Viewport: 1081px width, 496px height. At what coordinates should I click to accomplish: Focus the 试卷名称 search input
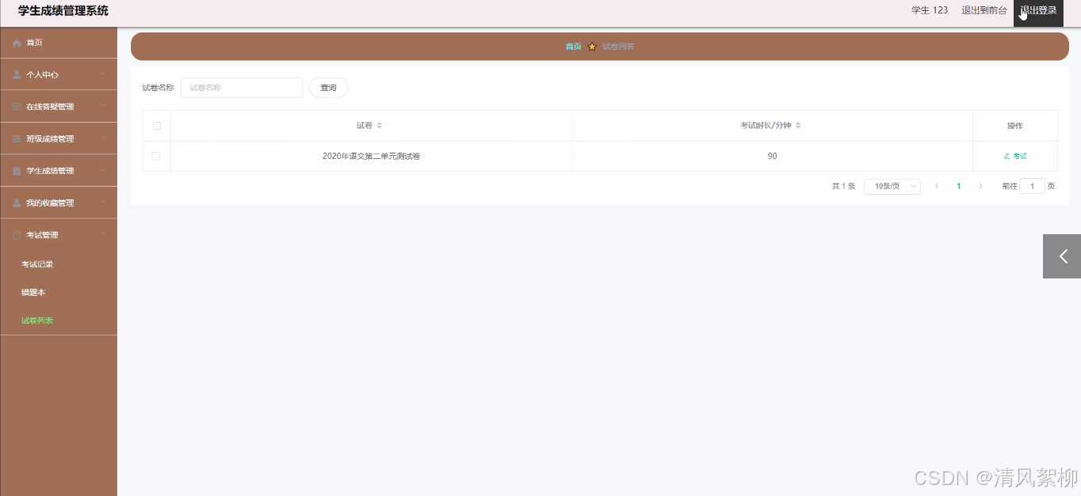coord(242,88)
